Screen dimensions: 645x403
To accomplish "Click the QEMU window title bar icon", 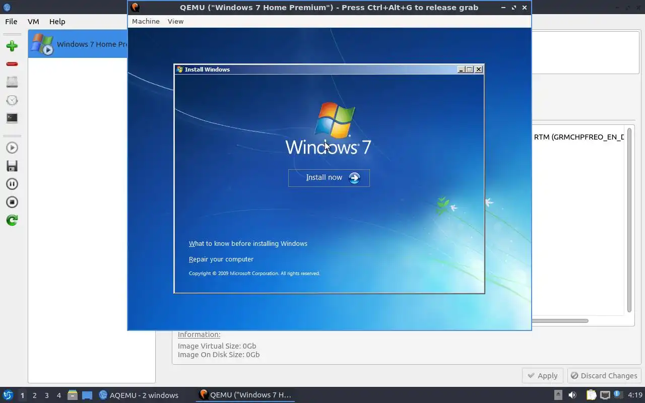I will (x=135, y=8).
